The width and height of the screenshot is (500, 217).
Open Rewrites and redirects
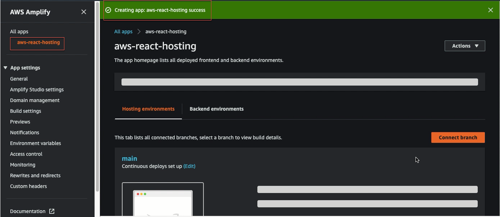(x=35, y=175)
